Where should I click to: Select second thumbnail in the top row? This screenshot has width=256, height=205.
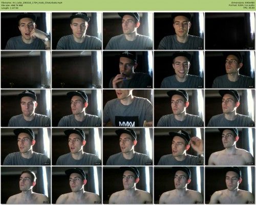coord(77,31)
